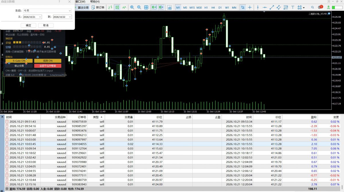Viewport: 344px width, 192px height.
Task: Select the arrow cursor tool
Action: pyautogui.click(x=243, y=7)
